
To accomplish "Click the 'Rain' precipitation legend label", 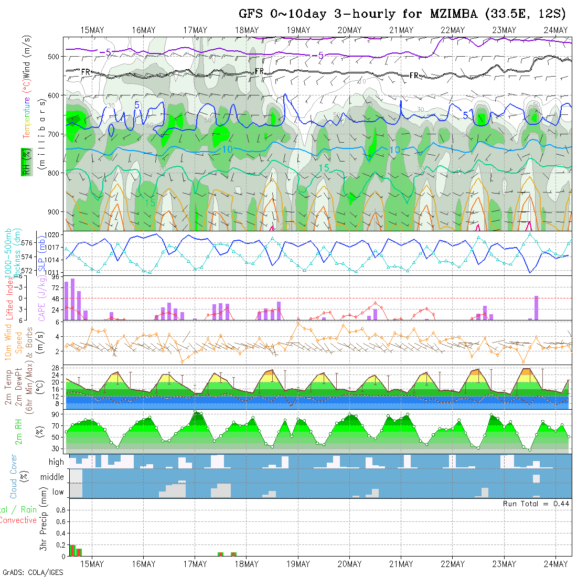I will click(x=29, y=510).
